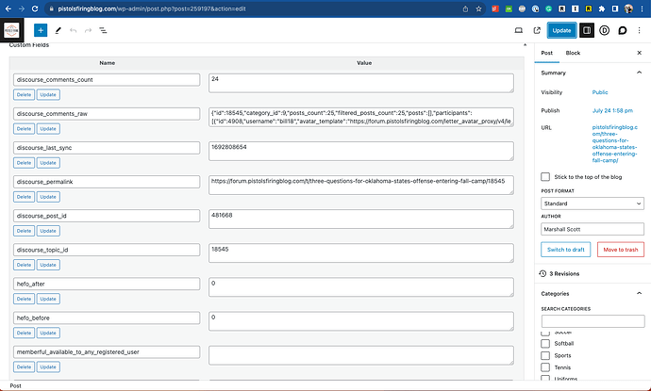Delete the discourse_comments_raw field
Image resolution: width=651 pixels, height=391 pixels.
25,128
